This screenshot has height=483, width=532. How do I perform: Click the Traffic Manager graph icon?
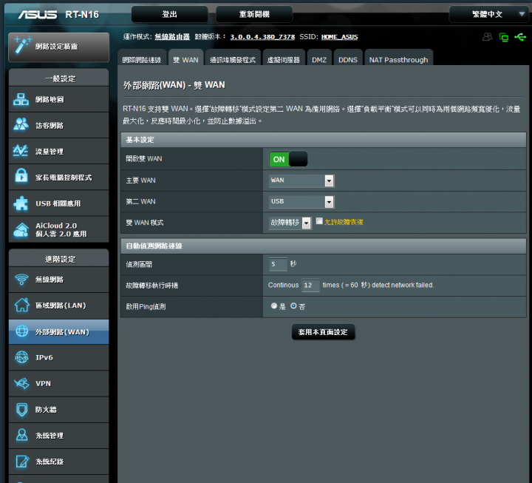[21, 151]
